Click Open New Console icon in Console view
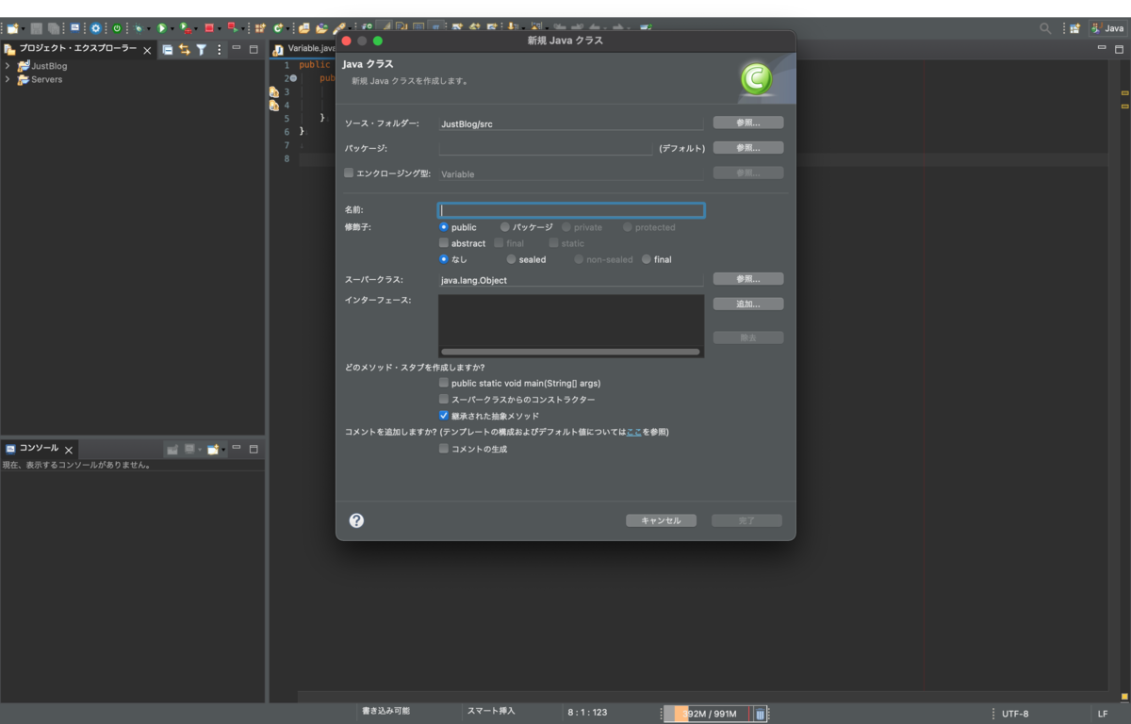The image size is (1131, 724). 213,450
